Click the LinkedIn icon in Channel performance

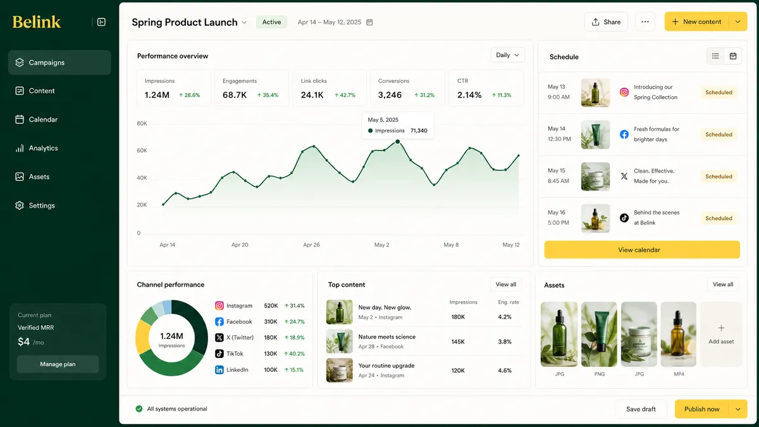(219, 370)
